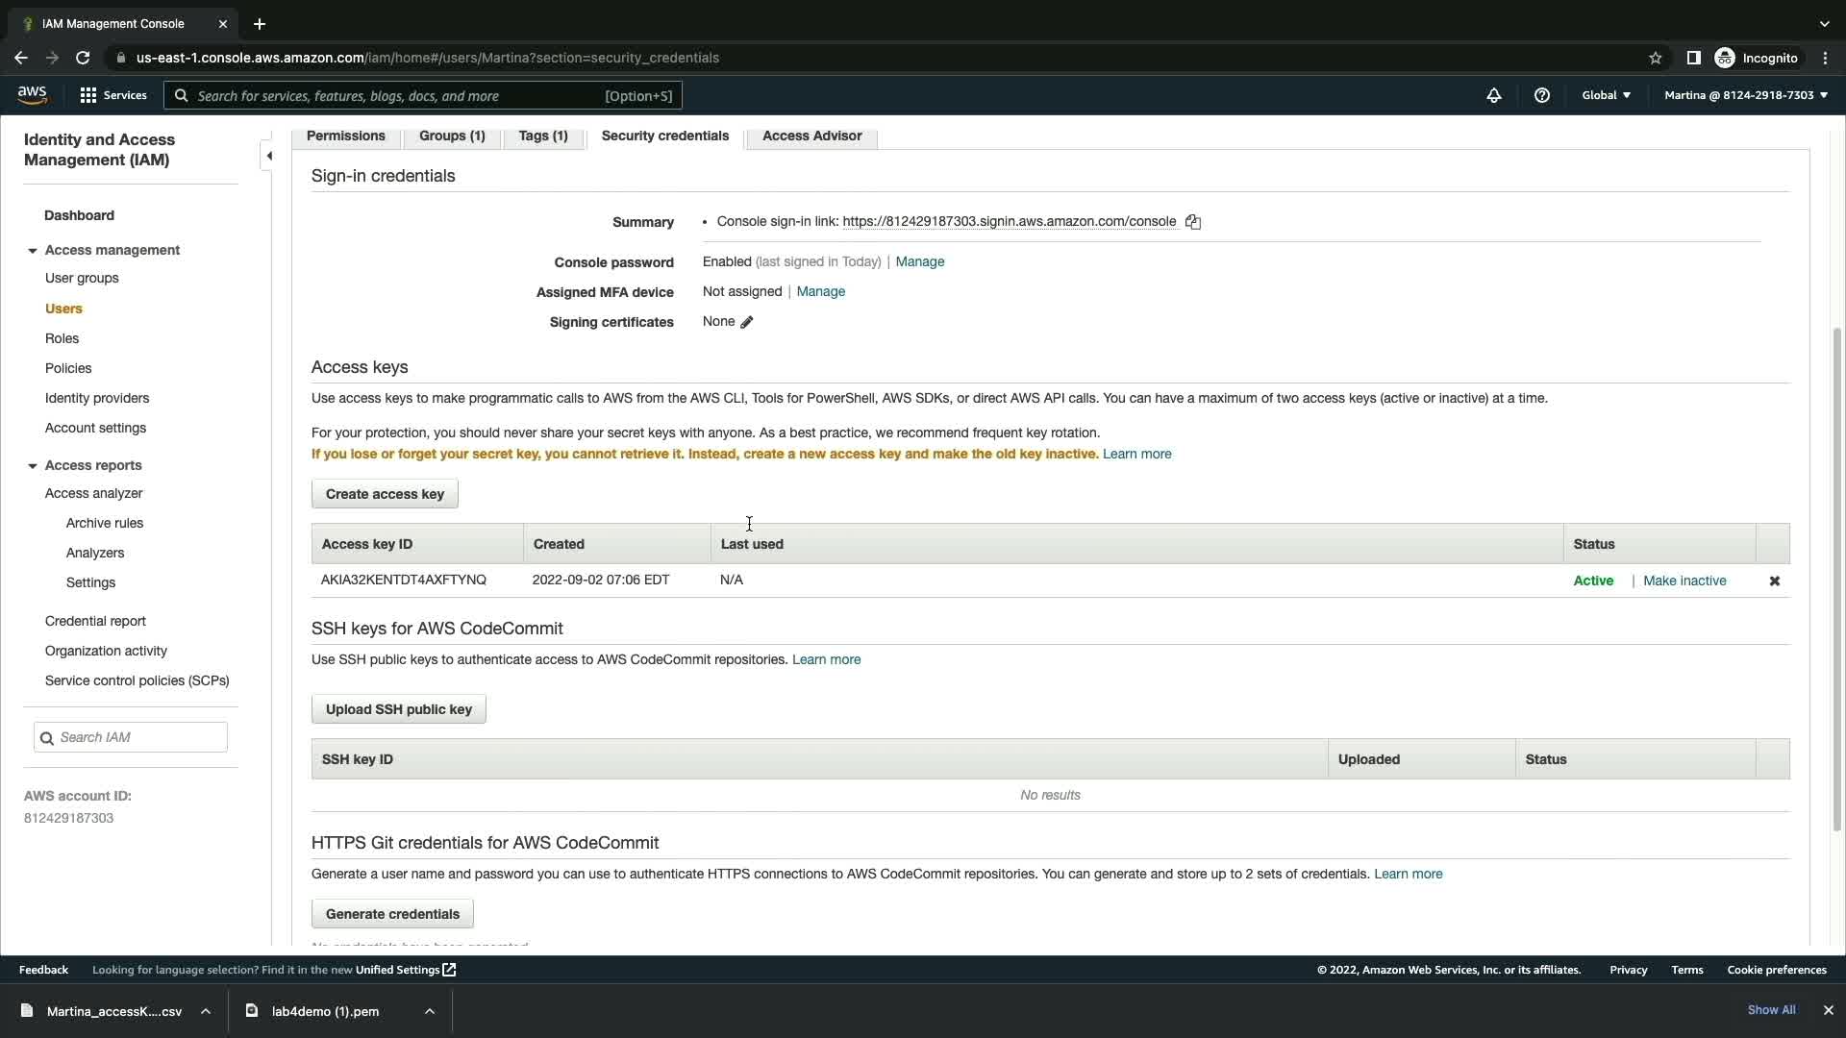Expand options for Martina_accessKeys csv download
Viewport: 1846px width, 1038px height.
[206, 1011]
